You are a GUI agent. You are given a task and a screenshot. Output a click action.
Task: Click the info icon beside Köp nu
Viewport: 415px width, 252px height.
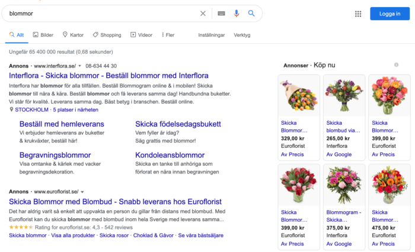pos(396,64)
